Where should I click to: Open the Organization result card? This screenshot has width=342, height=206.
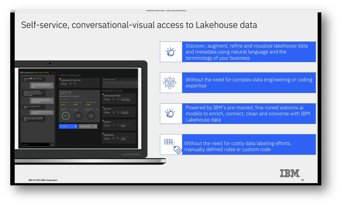[x=119, y=138]
